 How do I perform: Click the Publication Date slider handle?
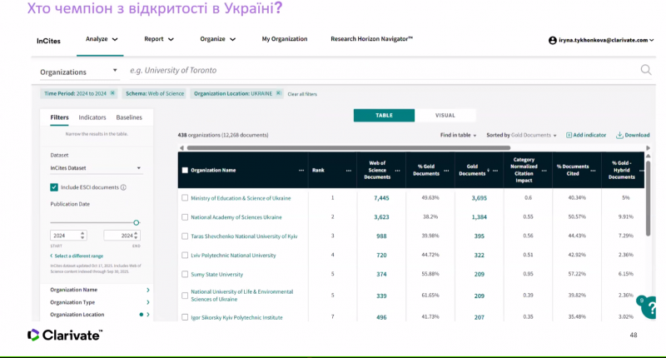137,222
